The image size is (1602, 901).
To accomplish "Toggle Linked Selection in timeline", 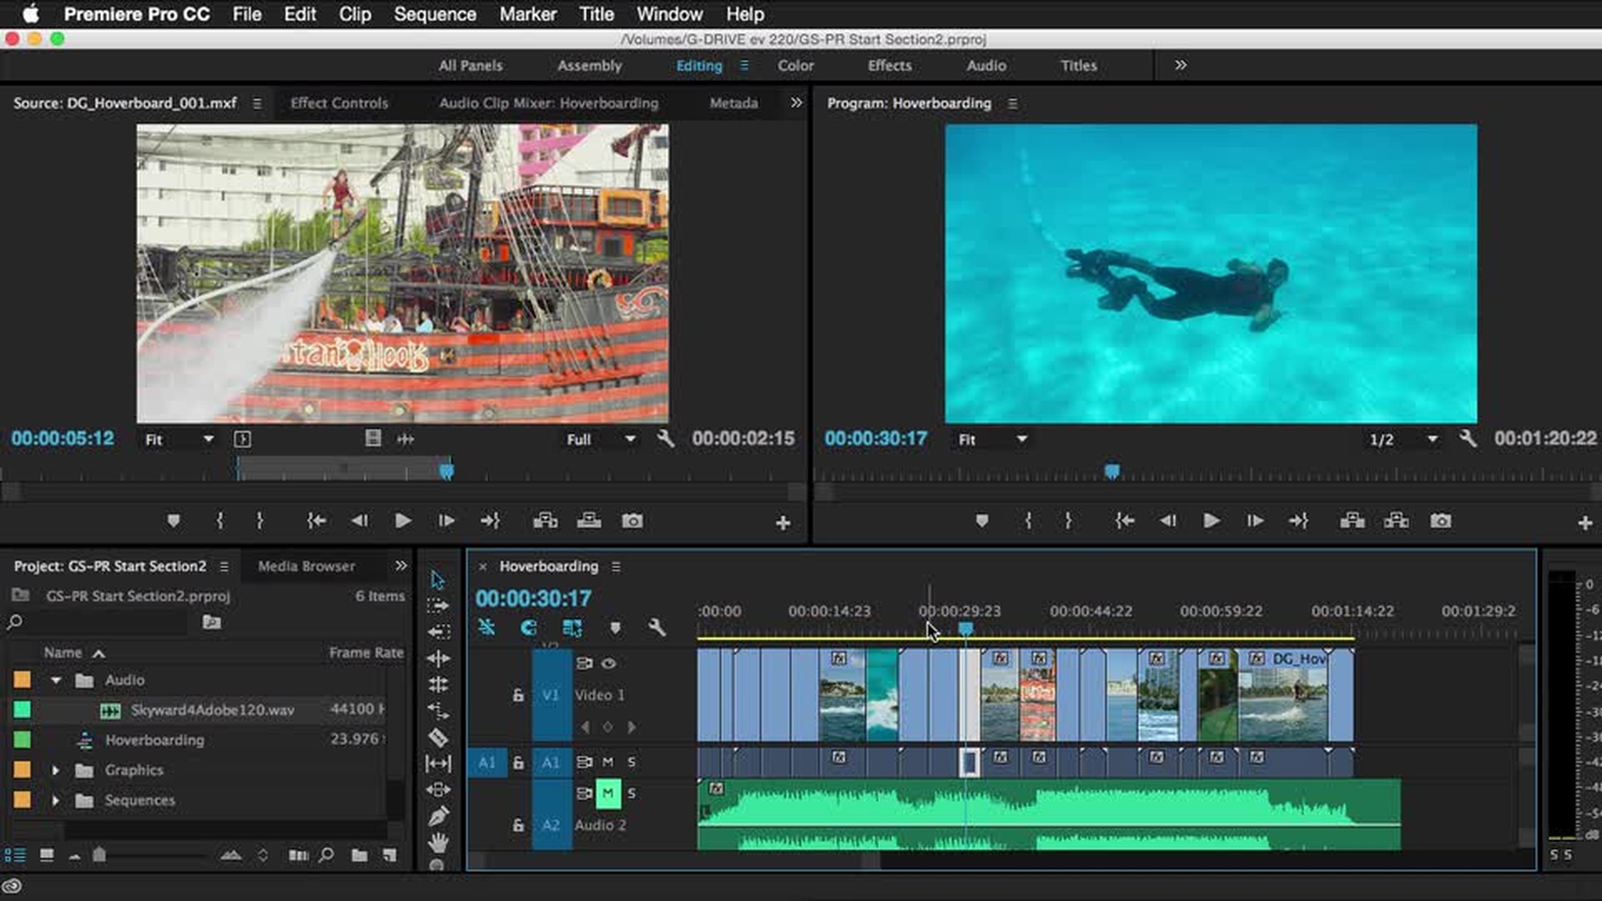I will point(572,627).
